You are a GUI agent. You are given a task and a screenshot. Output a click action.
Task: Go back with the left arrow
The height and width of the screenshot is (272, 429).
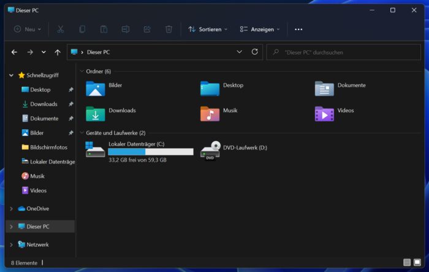pyautogui.click(x=14, y=52)
